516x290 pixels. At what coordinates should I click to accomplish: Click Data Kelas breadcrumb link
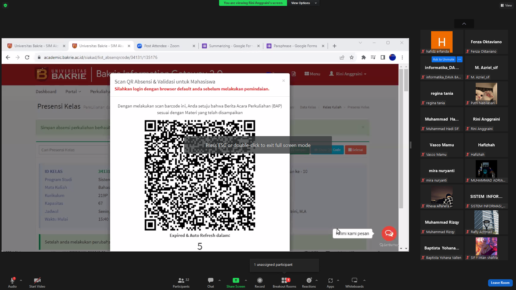[308, 107]
